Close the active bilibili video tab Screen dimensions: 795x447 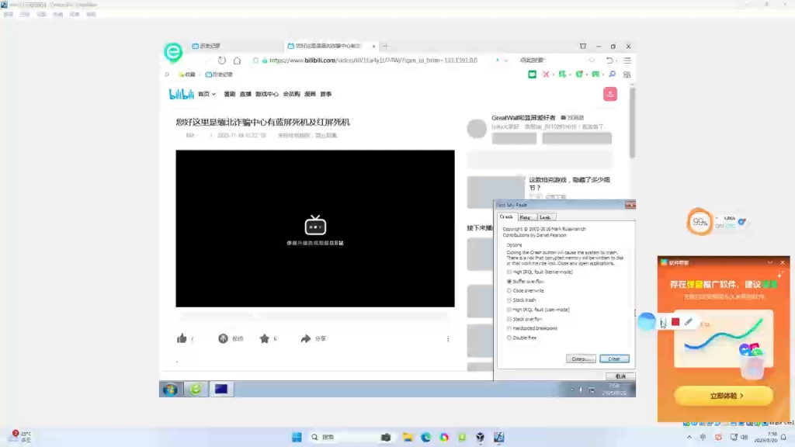(373, 46)
